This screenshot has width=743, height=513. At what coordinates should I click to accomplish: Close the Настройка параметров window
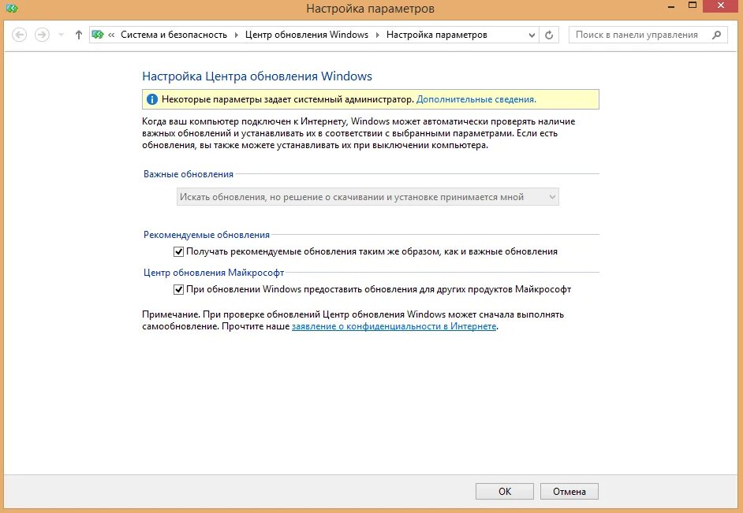(721, 6)
